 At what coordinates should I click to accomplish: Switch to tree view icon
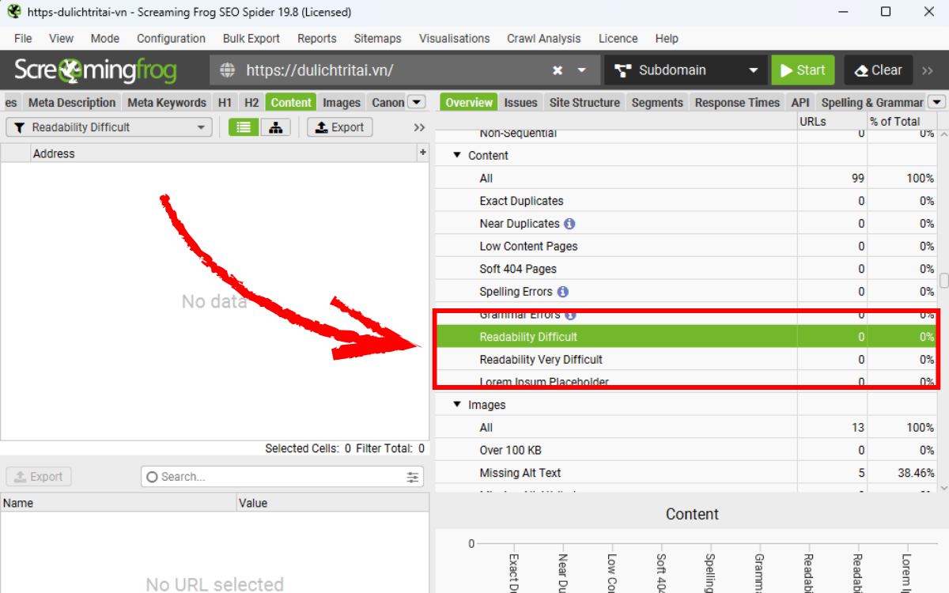click(275, 127)
